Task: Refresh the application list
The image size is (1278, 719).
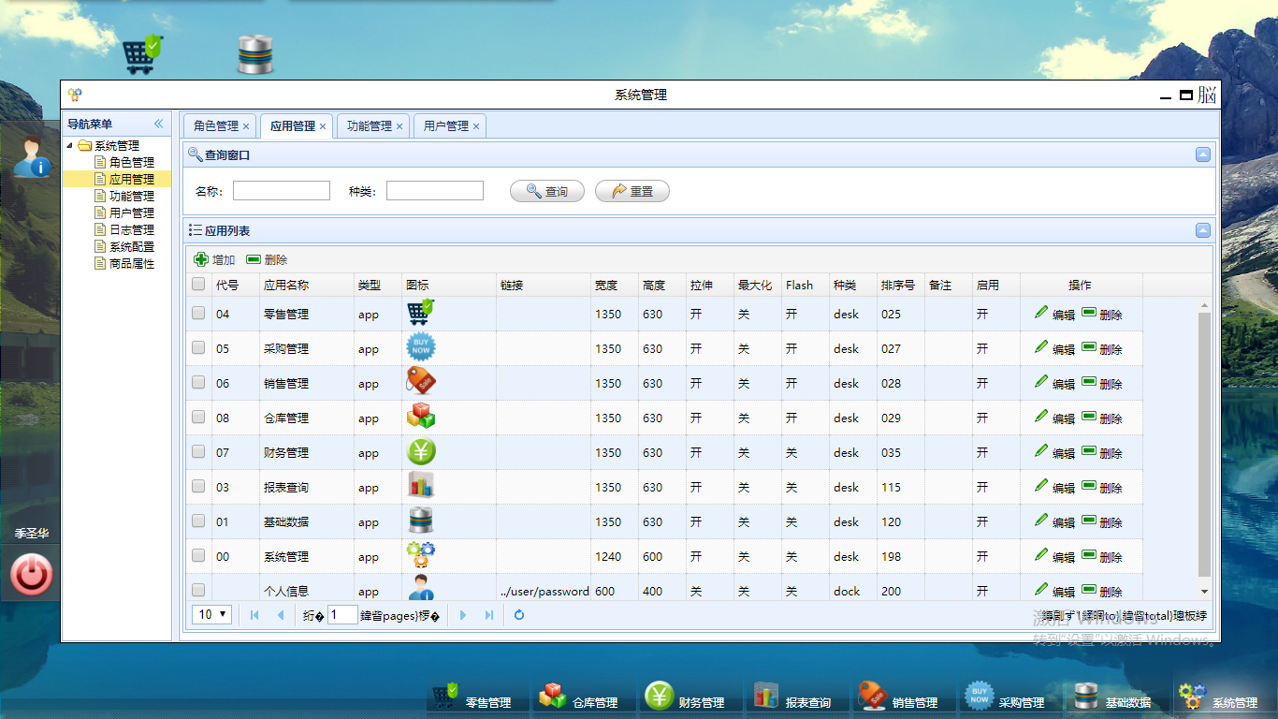Action: click(x=519, y=615)
